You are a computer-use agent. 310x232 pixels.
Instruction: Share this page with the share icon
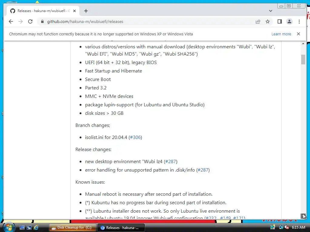pos(258,21)
